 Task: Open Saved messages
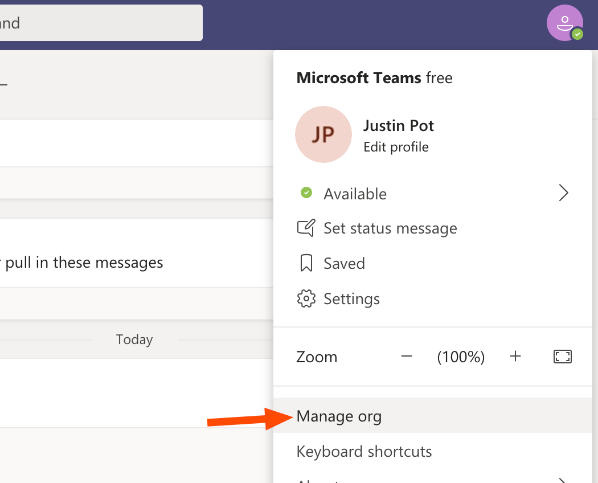click(433, 263)
